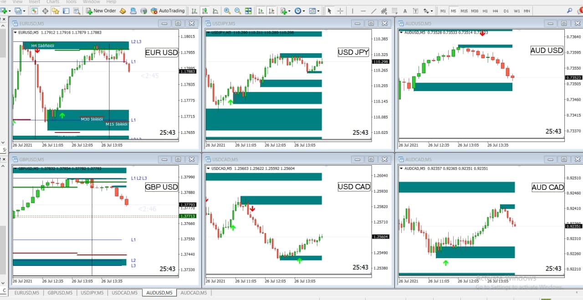Zoom in on the chart
Screen dimensions: 583x300
227,10
